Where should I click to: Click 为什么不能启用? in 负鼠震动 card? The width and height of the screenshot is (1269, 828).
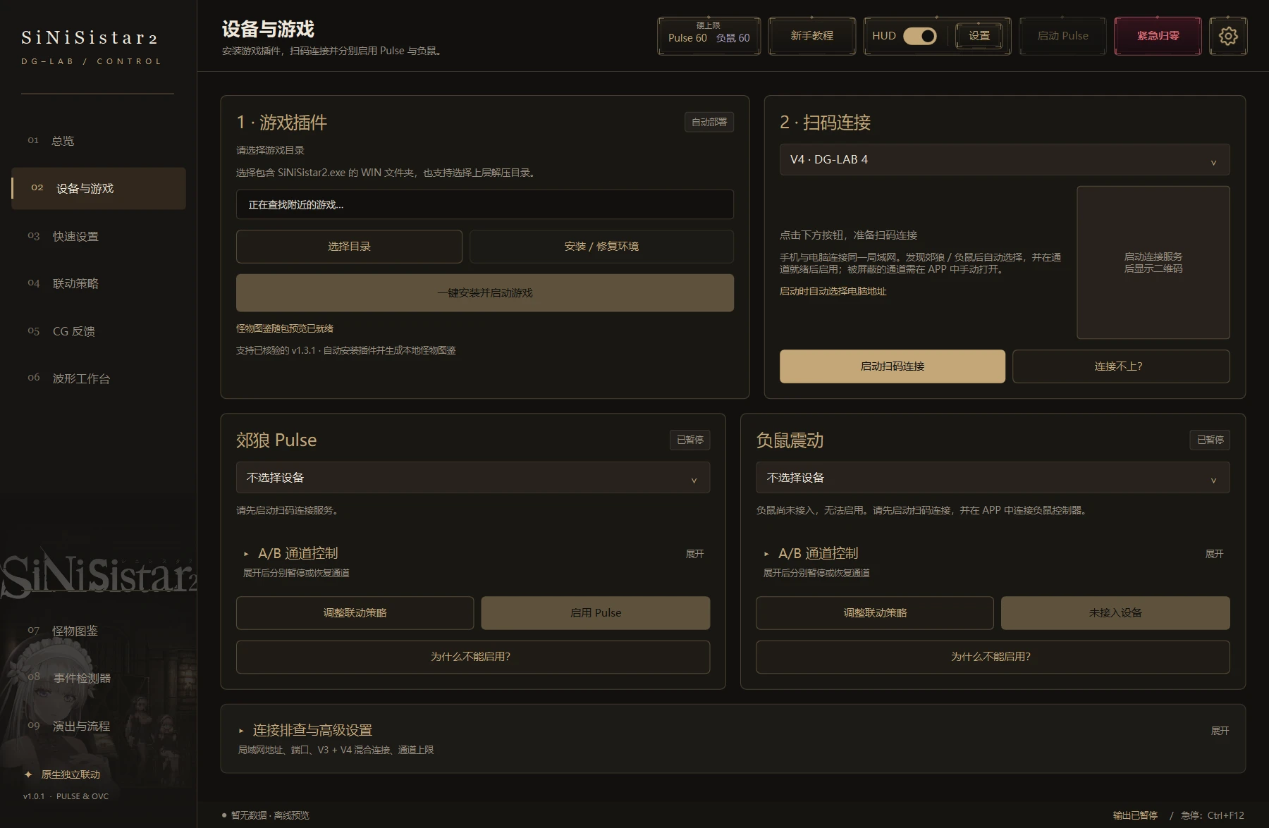(x=993, y=657)
